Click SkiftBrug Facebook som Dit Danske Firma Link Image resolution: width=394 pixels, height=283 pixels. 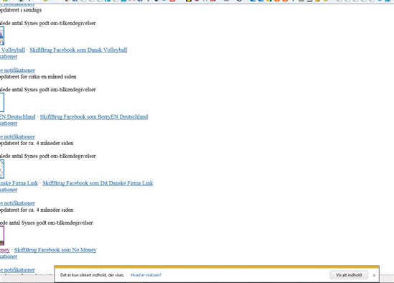[x=98, y=183]
